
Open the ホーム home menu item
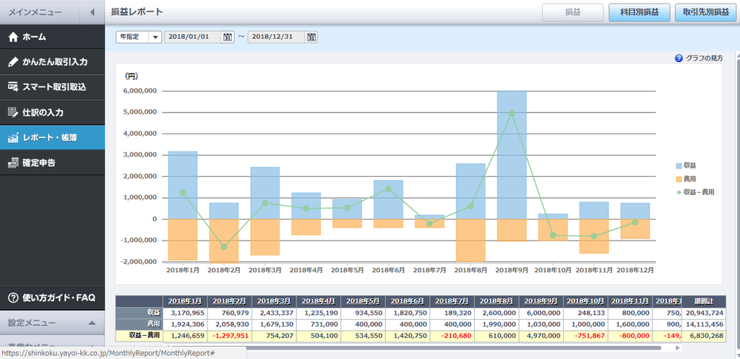coord(52,37)
